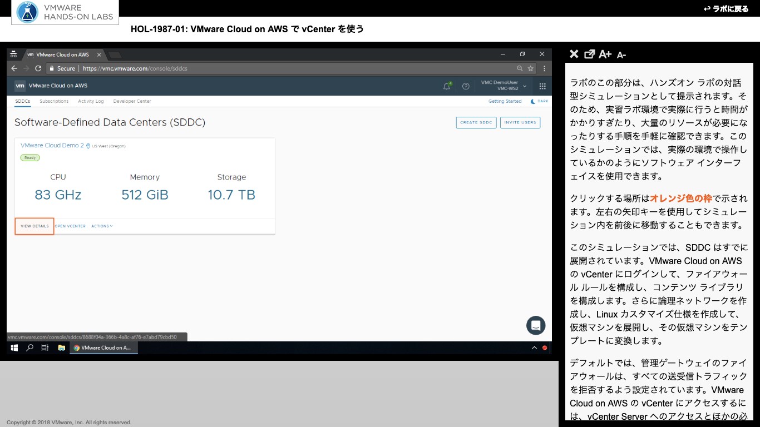Click the browser back arrow
This screenshot has width=760, height=427.
[x=14, y=68]
